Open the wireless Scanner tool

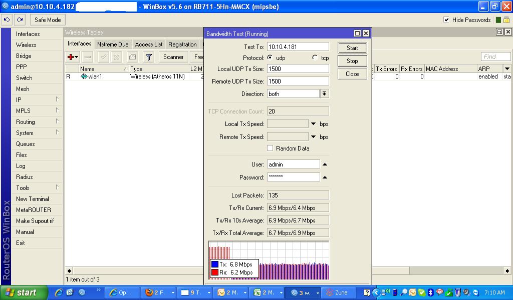point(173,56)
